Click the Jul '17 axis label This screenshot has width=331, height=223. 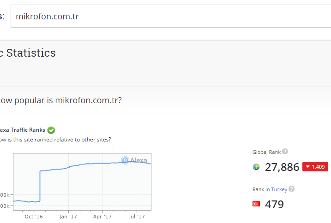click(137, 217)
